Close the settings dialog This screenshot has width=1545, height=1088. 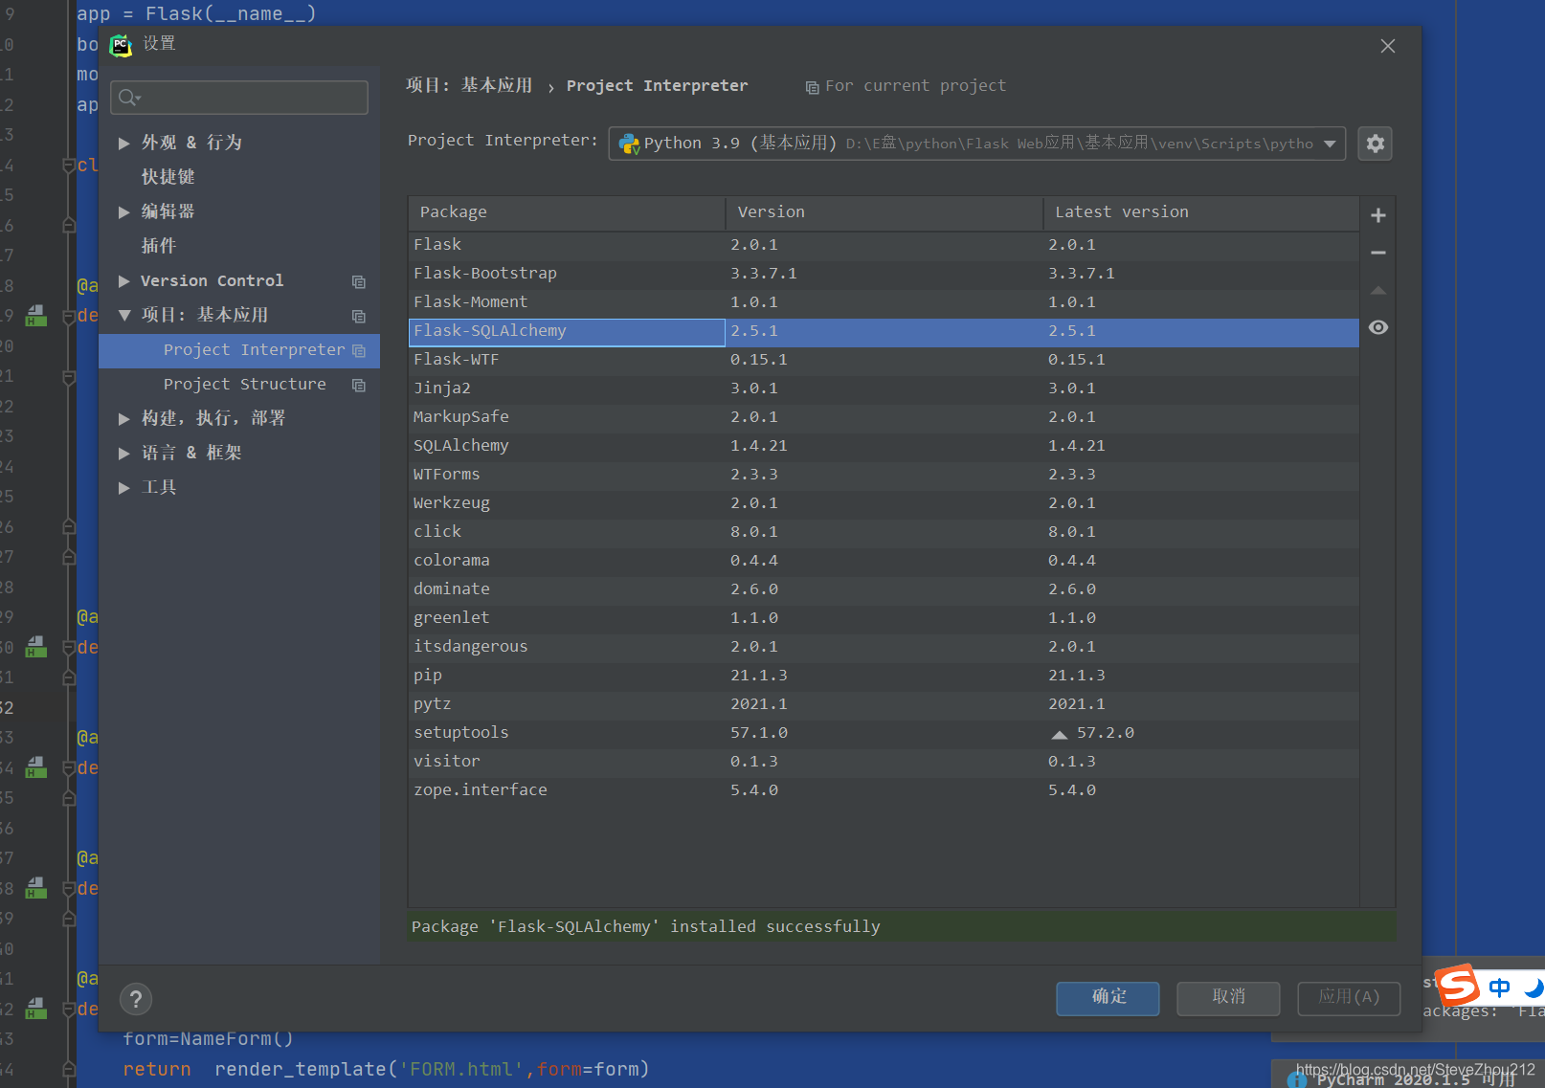pos(1387,46)
